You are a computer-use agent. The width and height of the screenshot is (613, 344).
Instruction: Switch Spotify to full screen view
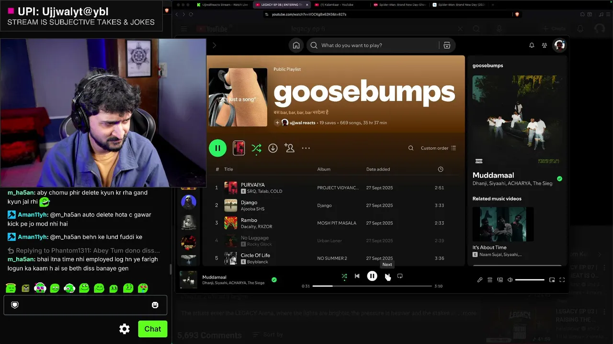[562, 280]
